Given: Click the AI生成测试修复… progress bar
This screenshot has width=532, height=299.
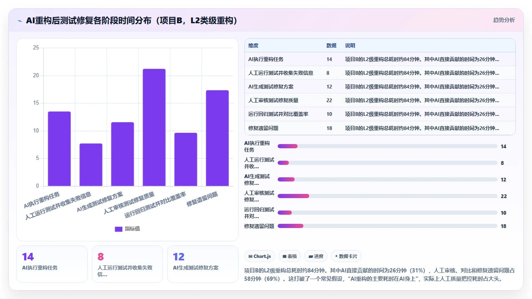Looking at the screenshot, I should [x=387, y=179].
